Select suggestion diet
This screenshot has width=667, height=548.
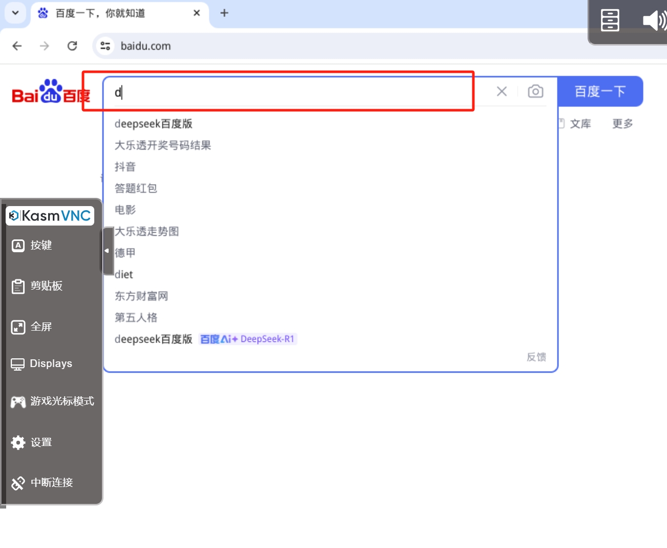point(124,274)
